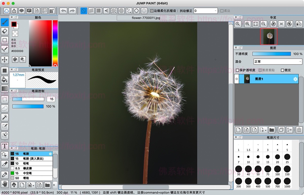Screen dimensions: 304x195
Task: Pick the Bucket fill tool
Action: pos(5,80)
